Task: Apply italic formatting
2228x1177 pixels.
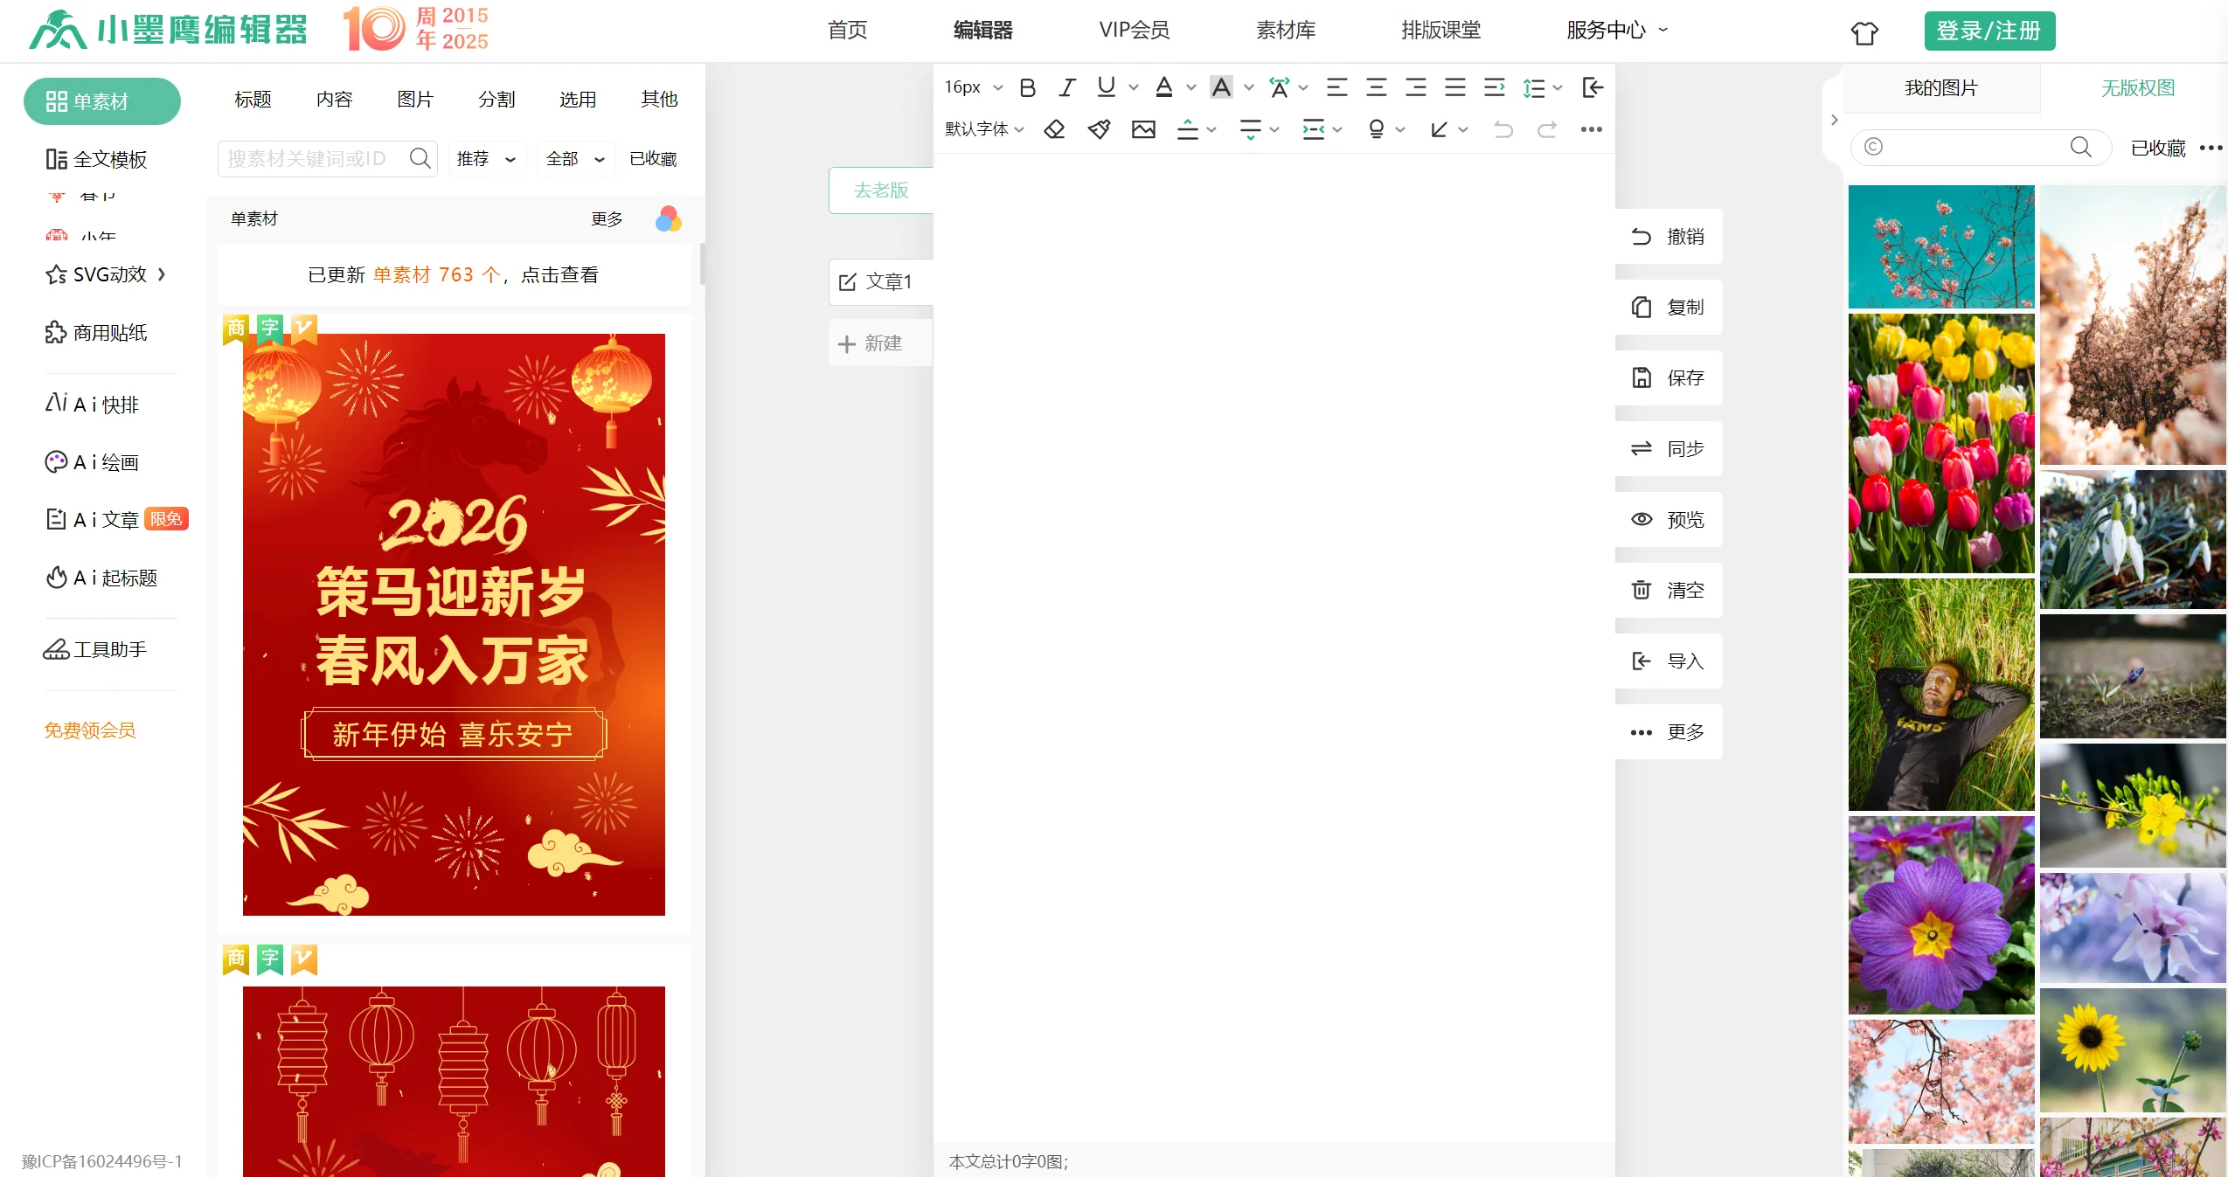Action: coord(1066,87)
